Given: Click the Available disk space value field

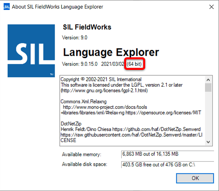Looking at the screenshot, I should [x=168, y=165].
